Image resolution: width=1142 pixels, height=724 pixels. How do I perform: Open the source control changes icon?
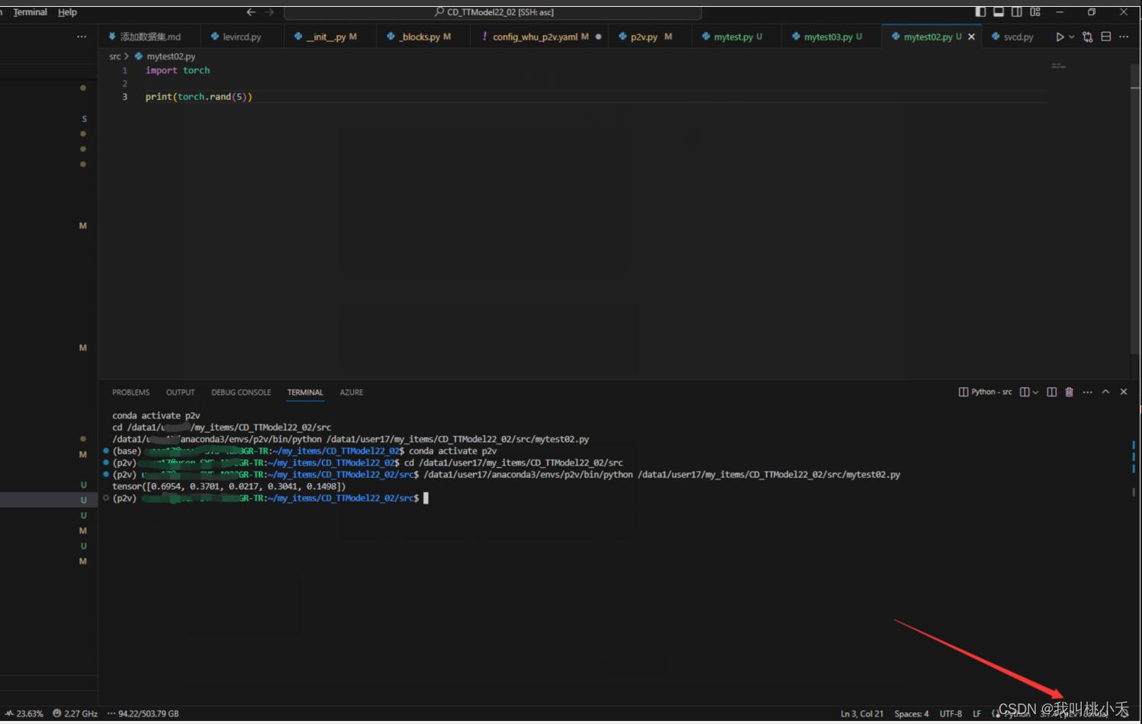click(1088, 37)
